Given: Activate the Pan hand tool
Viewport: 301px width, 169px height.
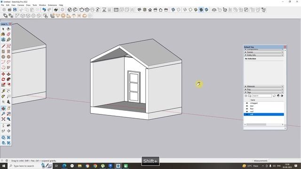Looking at the screenshot, I should pyautogui.click(x=8, y=108).
